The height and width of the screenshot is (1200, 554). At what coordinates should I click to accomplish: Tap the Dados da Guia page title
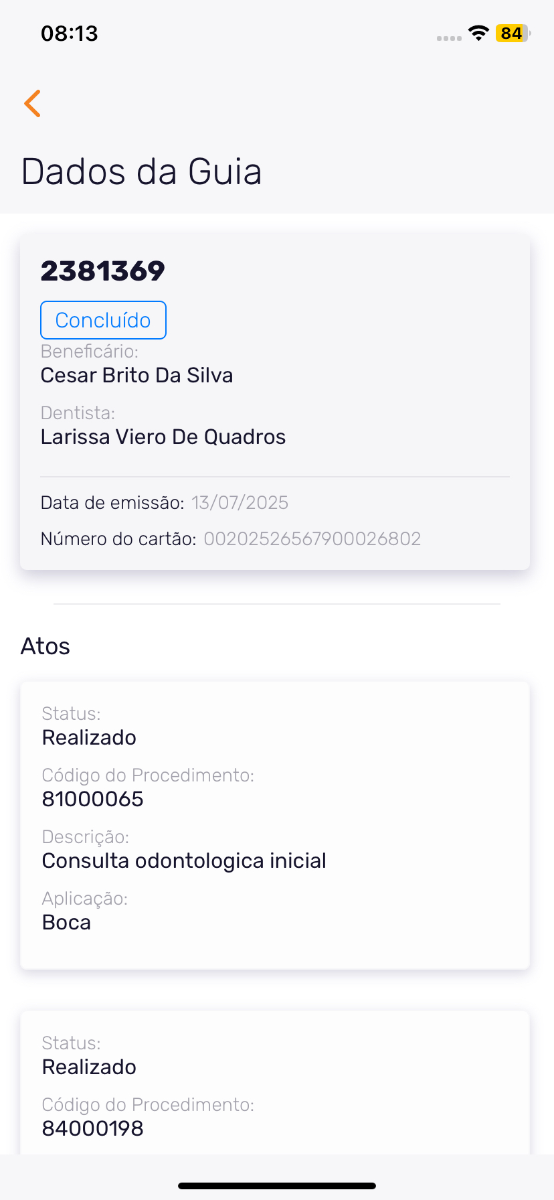click(x=142, y=171)
